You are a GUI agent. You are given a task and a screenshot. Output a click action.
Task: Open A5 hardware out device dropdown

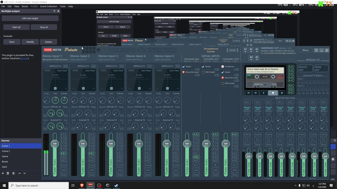[x=257, y=57]
